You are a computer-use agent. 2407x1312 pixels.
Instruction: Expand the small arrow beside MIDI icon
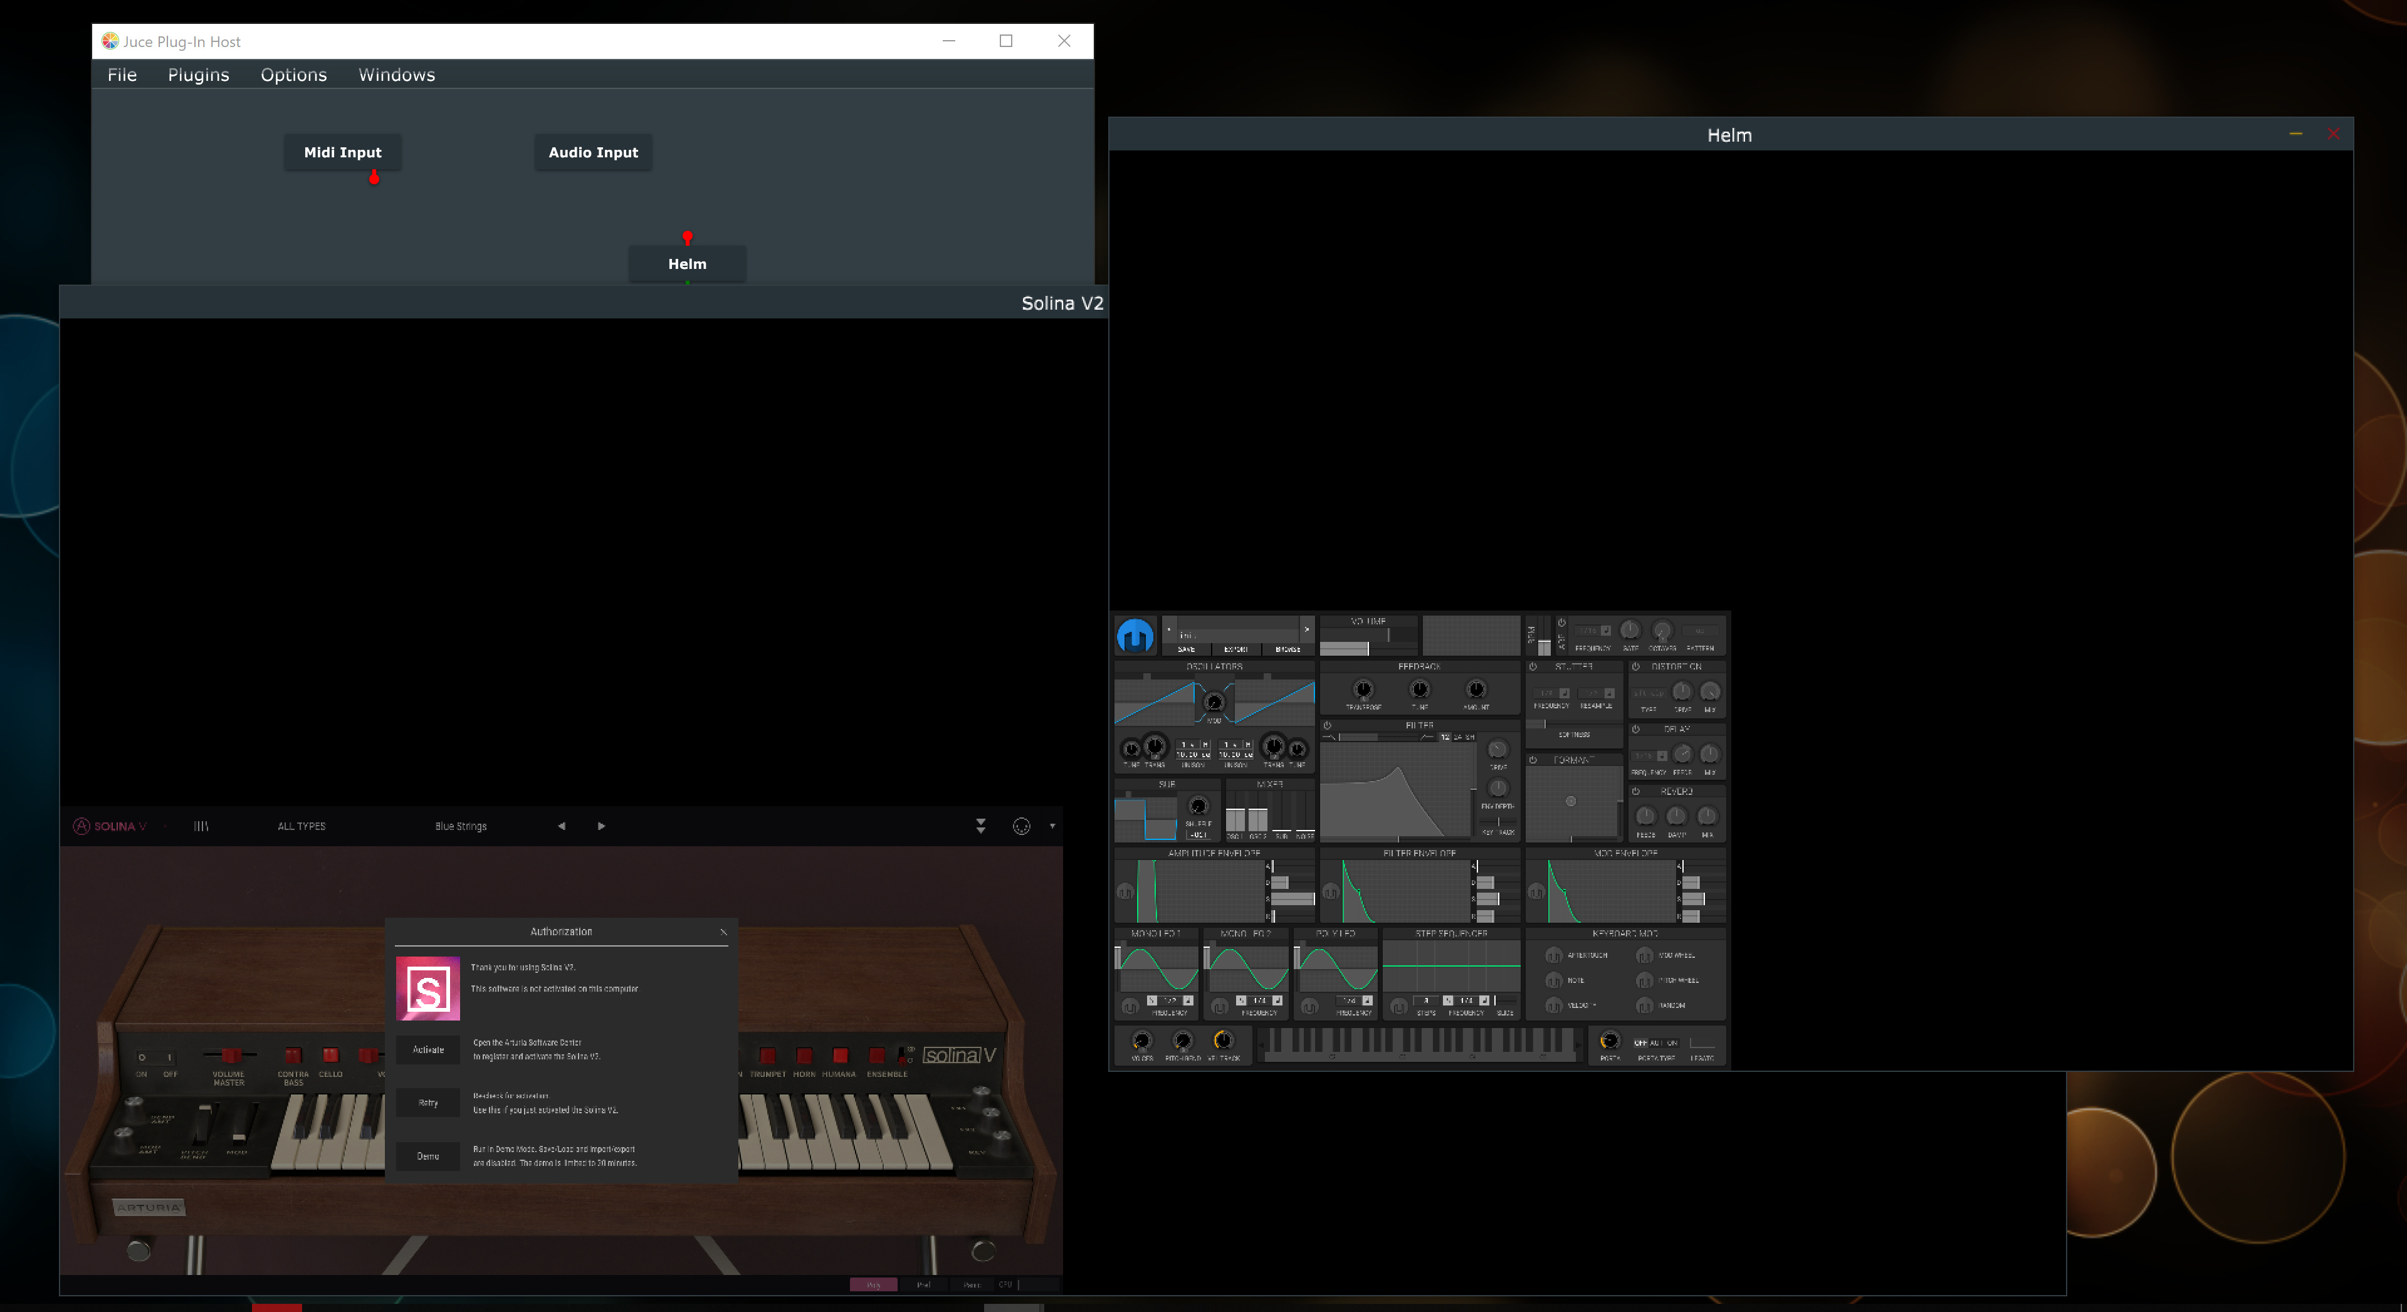pos(1052,826)
